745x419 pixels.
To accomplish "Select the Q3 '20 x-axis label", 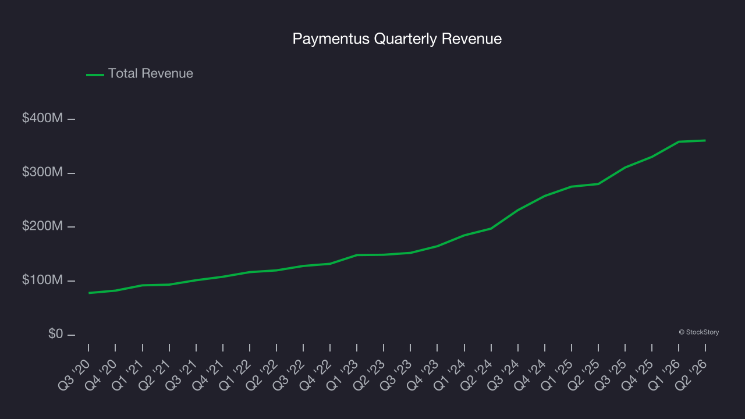I will (74, 374).
